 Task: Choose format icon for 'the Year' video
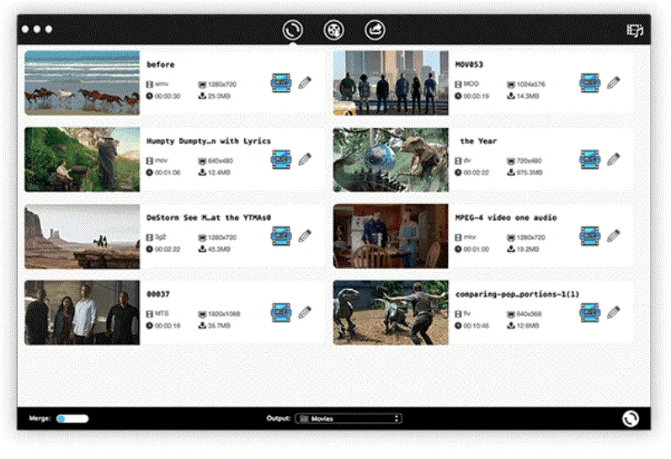coord(589,159)
